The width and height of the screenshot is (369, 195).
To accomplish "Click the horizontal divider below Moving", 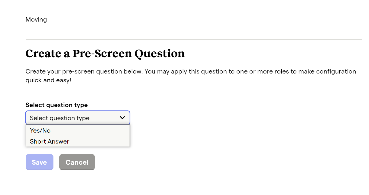I will (194, 40).
